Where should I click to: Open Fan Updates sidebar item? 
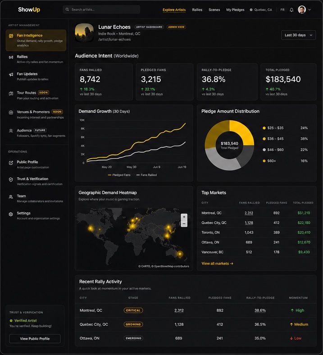(x=36, y=76)
